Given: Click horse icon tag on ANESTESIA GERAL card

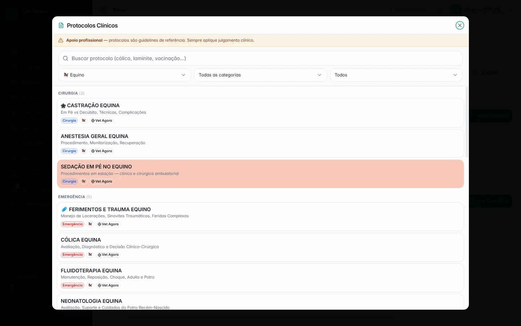Looking at the screenshot, I should [x=84, y=151].
